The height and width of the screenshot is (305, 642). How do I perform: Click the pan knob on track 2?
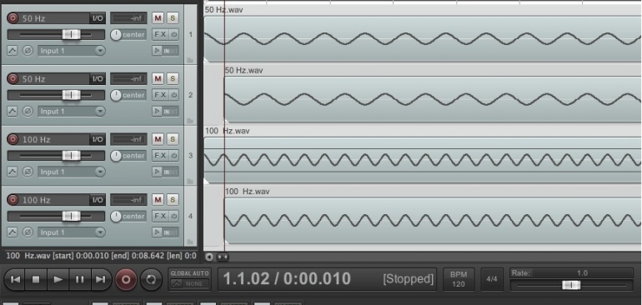click(116, 95)
